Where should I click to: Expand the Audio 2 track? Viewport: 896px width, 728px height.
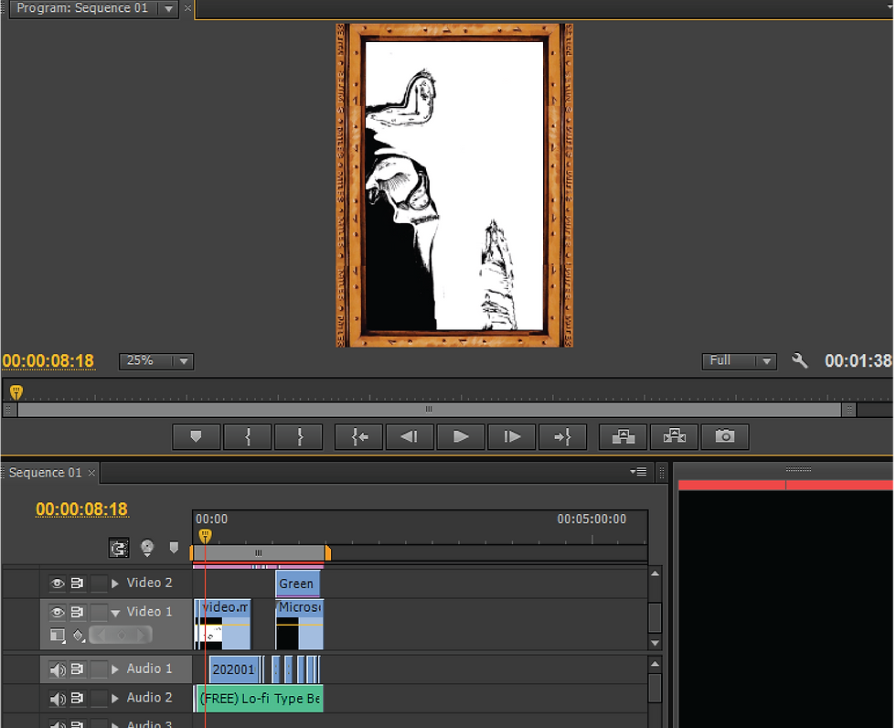[115, 699]
